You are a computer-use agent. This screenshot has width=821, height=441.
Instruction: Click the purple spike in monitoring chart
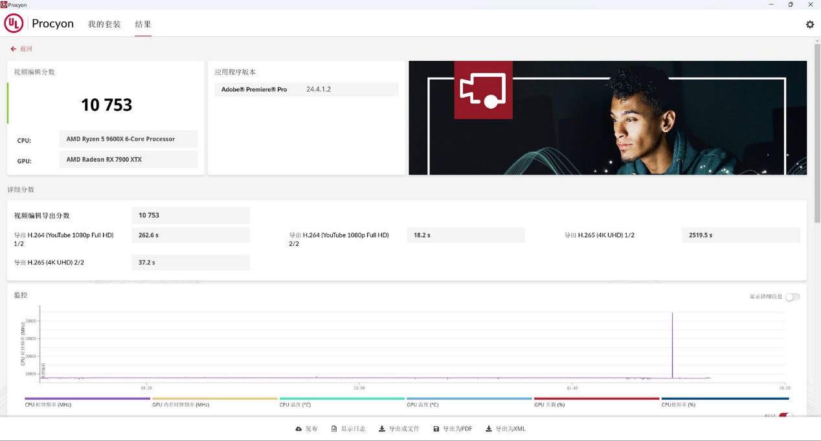coord(672,343)
